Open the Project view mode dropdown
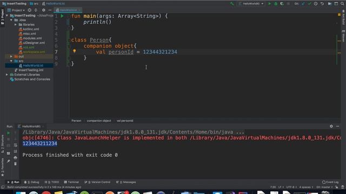The height and width of the screenshot is (194, 346). 16,10
